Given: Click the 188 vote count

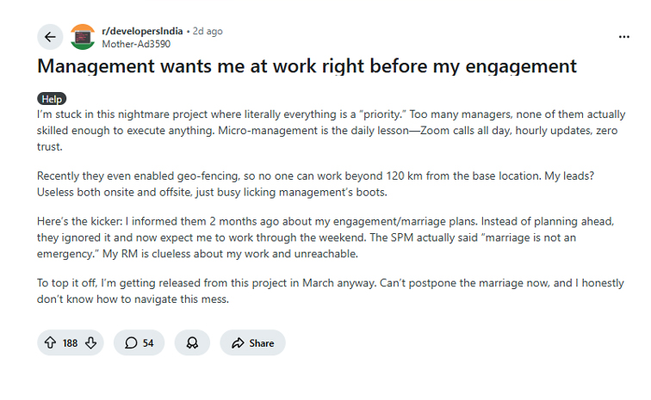Looking at the screenshot, I should pos(70,342).
